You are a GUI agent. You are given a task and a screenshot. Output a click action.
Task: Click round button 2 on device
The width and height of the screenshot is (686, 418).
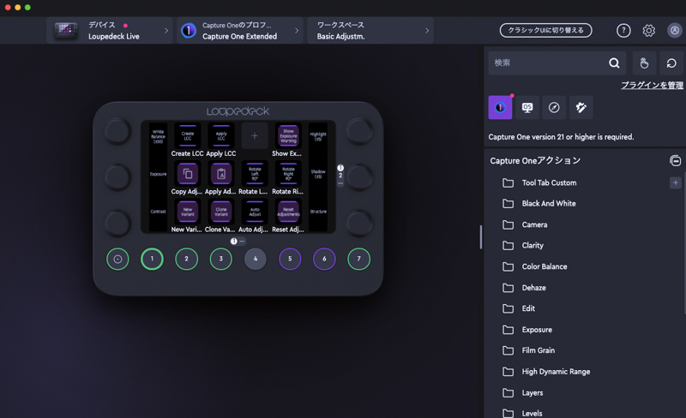click(x=186, y=259)
